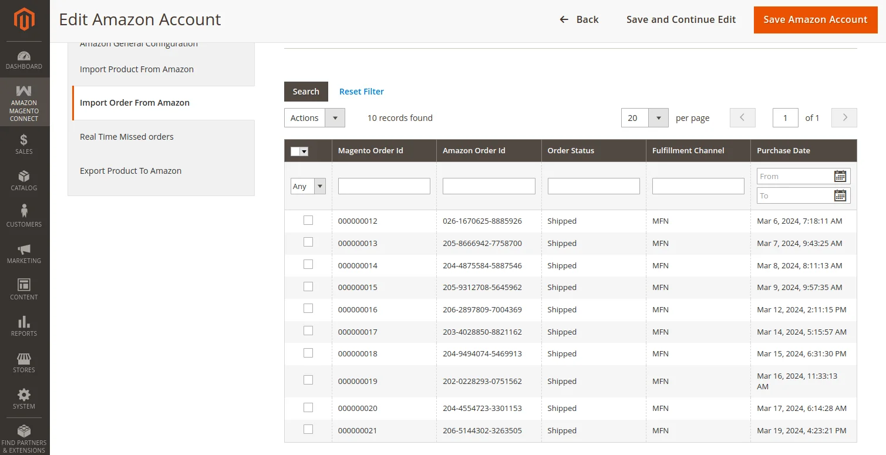The width and height of the screenshot is (886, 455).
Task: Click Amazon order 026-1670625-8885926
Action: [482, 221]
